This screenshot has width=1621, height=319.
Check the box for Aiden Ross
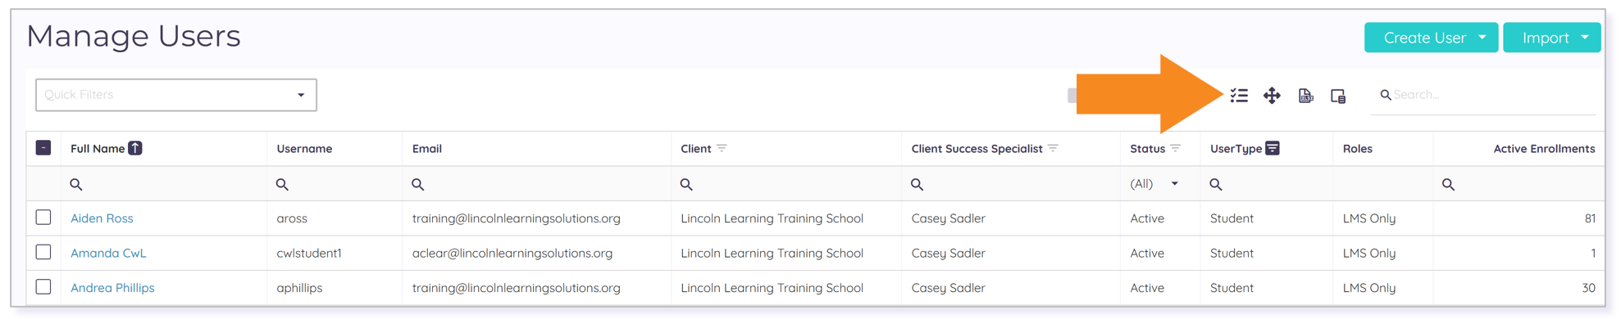click(43, 218)
